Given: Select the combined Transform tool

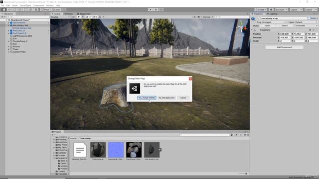Looking at the screenshot, I should [30, 9].
